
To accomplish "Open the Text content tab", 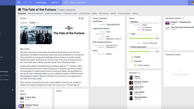I will tap(104, 13).
